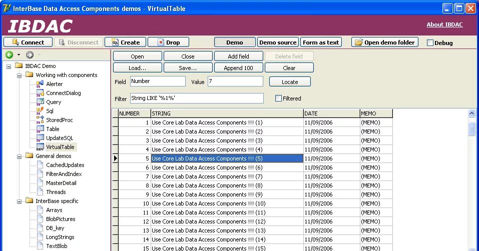479x251 pixels.
Task: Collapse the InterBase specific node
Action: 19,201
